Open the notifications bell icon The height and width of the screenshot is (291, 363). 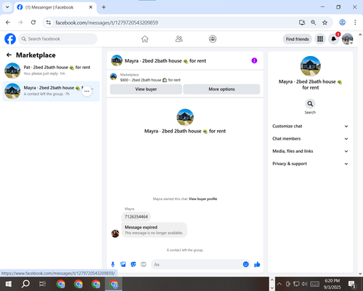click(x=334, y=39)
